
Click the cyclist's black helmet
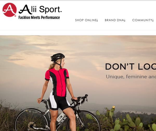pos(58,57)
